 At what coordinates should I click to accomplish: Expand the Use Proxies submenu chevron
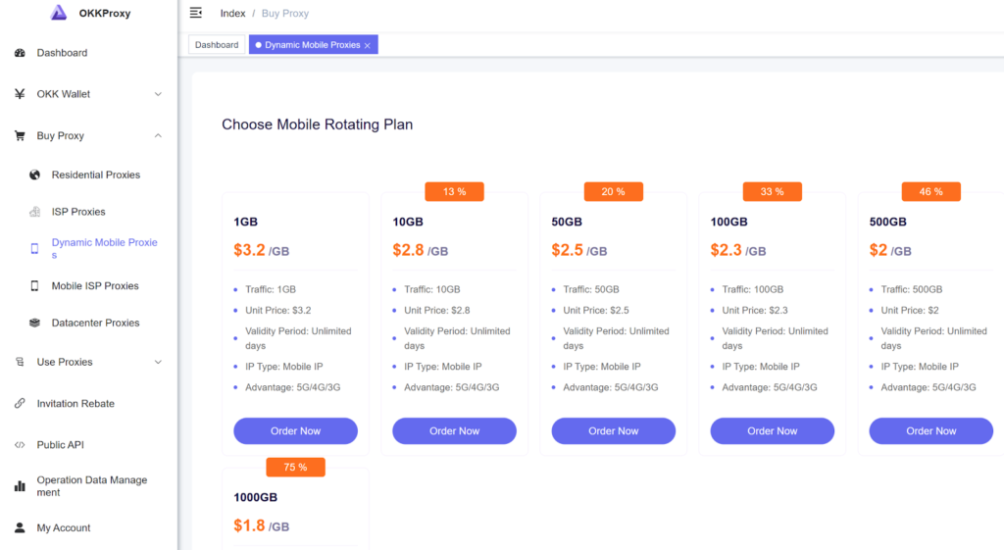pos(158,362)
